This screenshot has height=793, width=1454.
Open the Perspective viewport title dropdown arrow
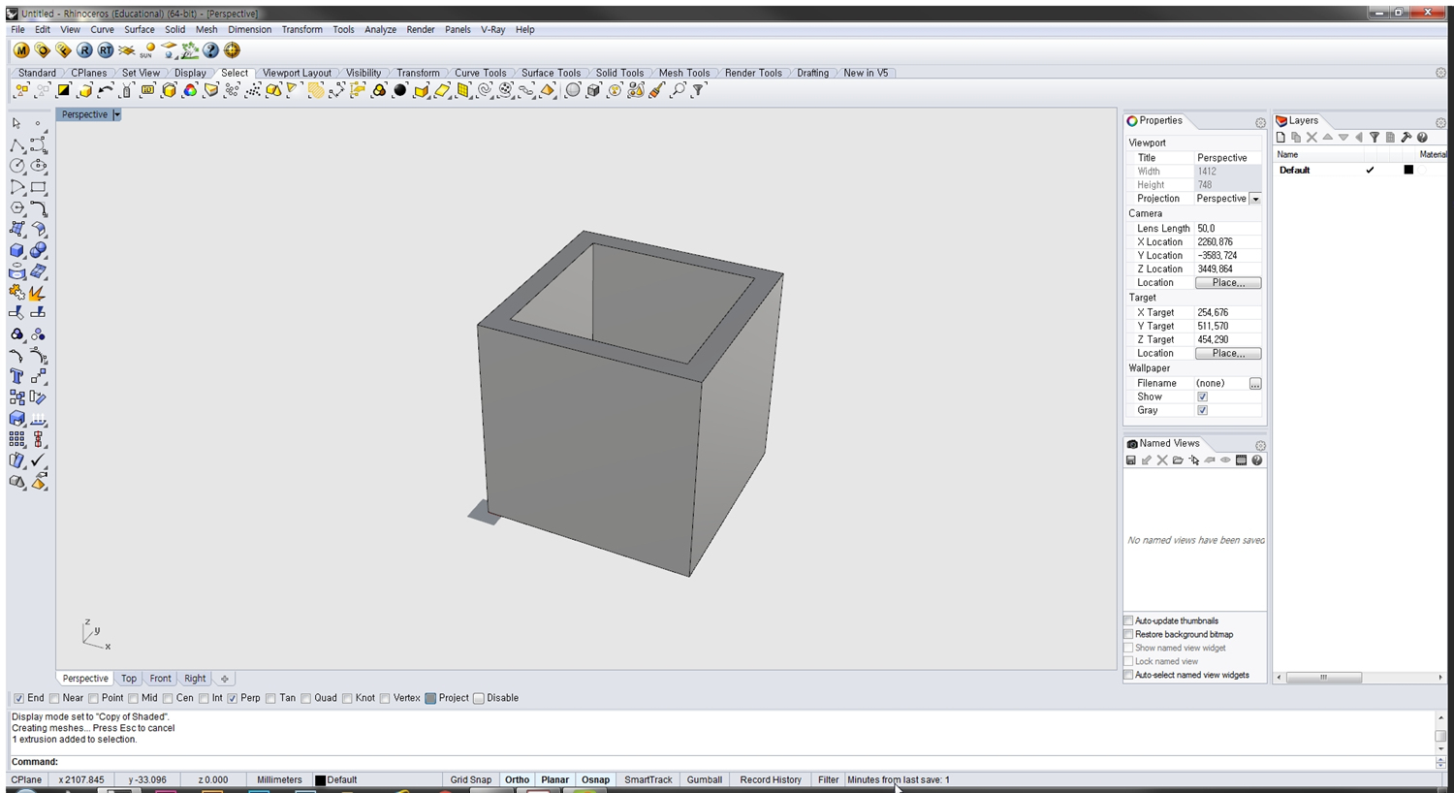pyautogui.click(x=116, y=114)
